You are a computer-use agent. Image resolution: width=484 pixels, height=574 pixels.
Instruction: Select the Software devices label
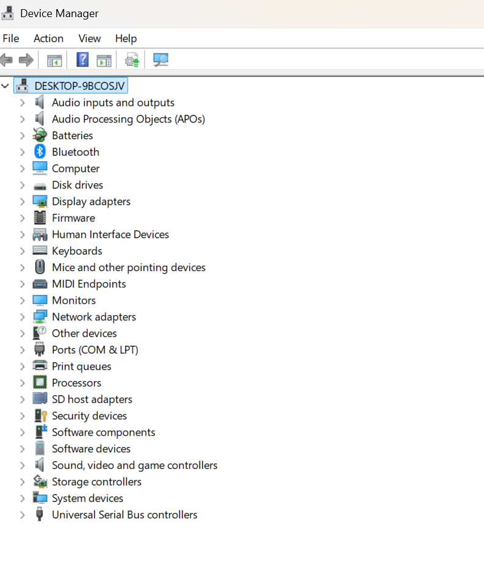(x=91, y=448)
